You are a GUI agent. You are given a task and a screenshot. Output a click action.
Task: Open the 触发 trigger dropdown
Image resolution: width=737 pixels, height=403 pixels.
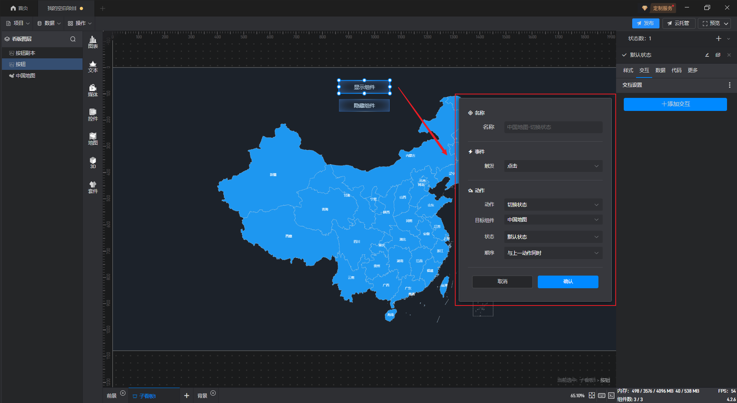pyautogui.click(x=553, y=166)
